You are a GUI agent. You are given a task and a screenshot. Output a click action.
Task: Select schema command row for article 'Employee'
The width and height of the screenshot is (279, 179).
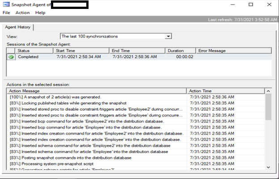click(x=136, y=152)
